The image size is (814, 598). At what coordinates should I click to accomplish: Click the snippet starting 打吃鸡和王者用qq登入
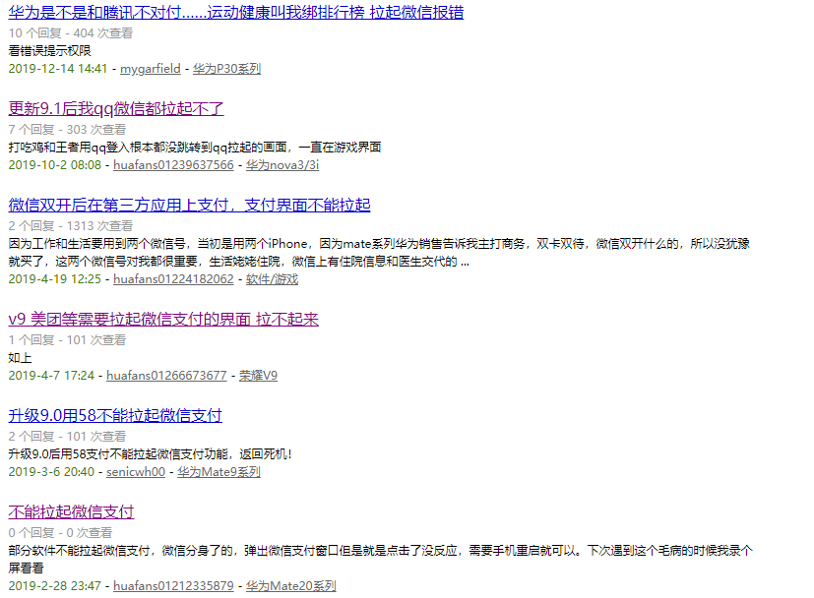tap(195, 148)
